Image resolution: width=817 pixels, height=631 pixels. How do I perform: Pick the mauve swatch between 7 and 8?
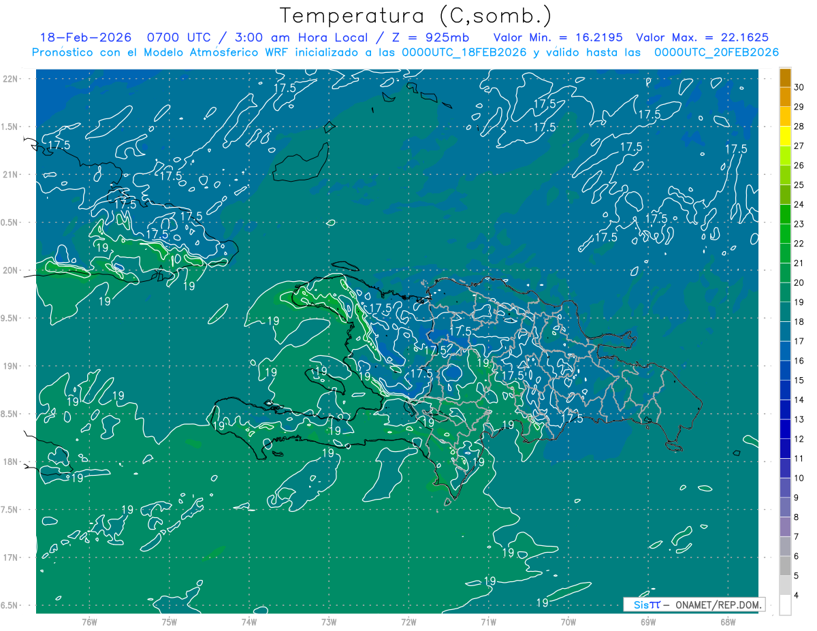point(785,527)
